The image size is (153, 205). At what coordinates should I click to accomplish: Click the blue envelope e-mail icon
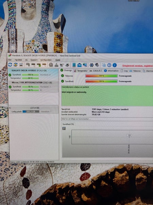tap(79, 65)
